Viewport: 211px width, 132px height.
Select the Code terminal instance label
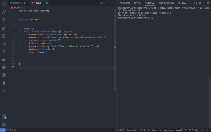pyautogui.click(x=182, y=3)
